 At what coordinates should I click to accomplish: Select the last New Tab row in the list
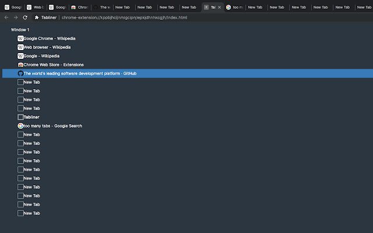pos(31,213)
